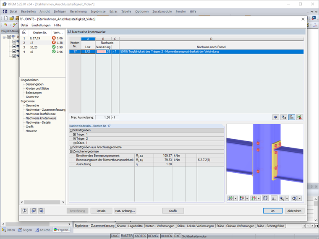Go to the next module table via arrow icon

41,210
